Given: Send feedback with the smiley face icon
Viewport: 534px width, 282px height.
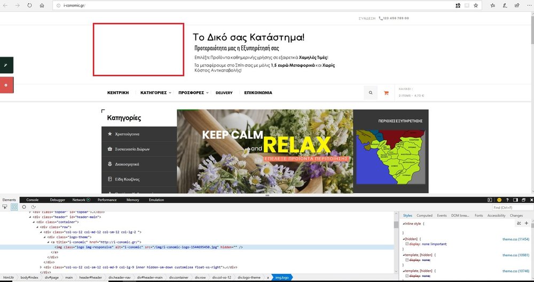Looking at the screenshot, I should pos(499,200).
